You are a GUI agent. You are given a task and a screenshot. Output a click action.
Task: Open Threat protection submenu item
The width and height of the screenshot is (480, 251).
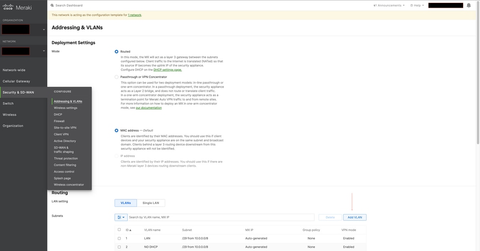pos(66,159)
